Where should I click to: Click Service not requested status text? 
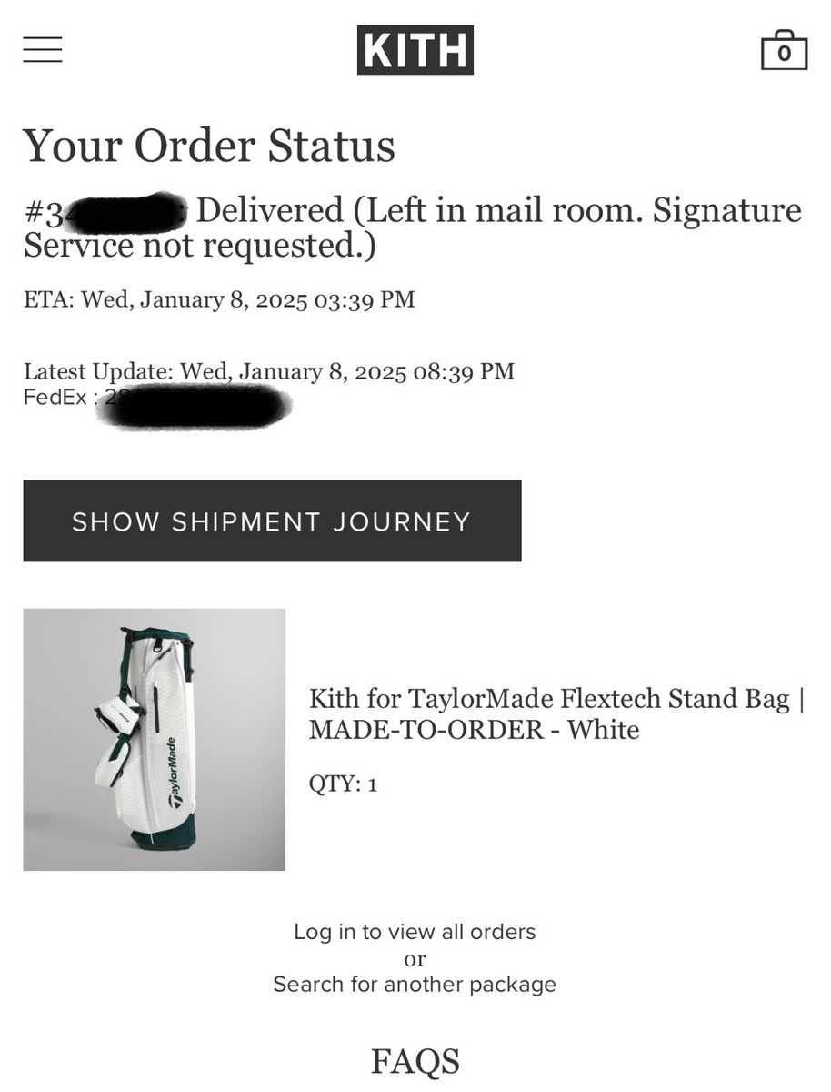[199, 247]
